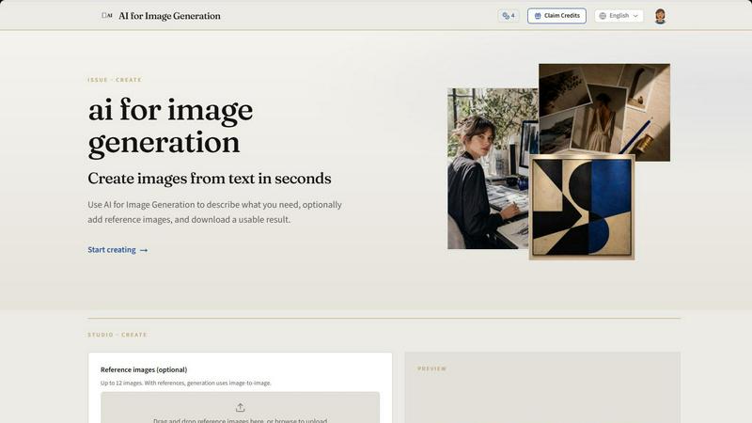Follow the Start creating link
The height and width of the screenshot is (423, 752).
117,250
